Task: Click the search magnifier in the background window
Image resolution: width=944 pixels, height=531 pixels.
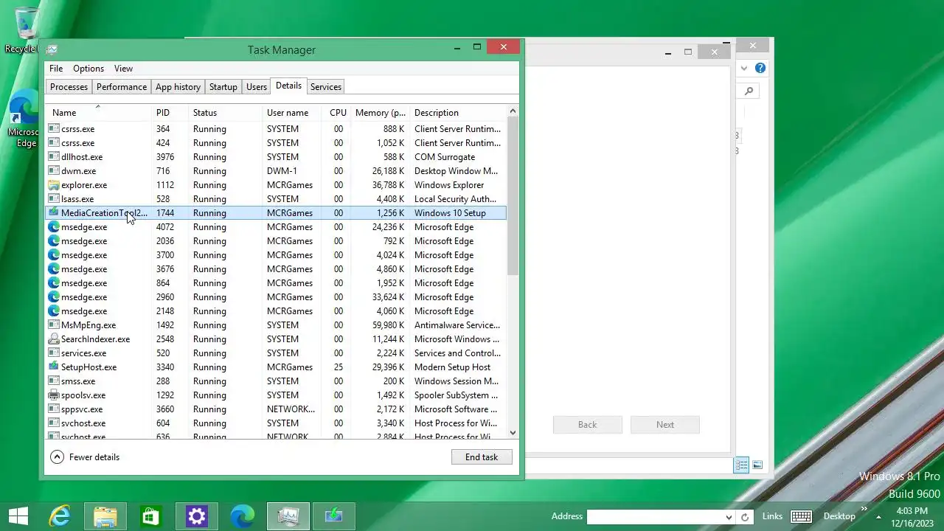Action: click(749, 91)
